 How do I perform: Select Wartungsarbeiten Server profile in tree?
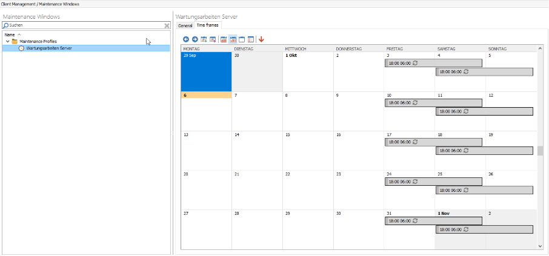pyautogui.click(x=48, y=48)
